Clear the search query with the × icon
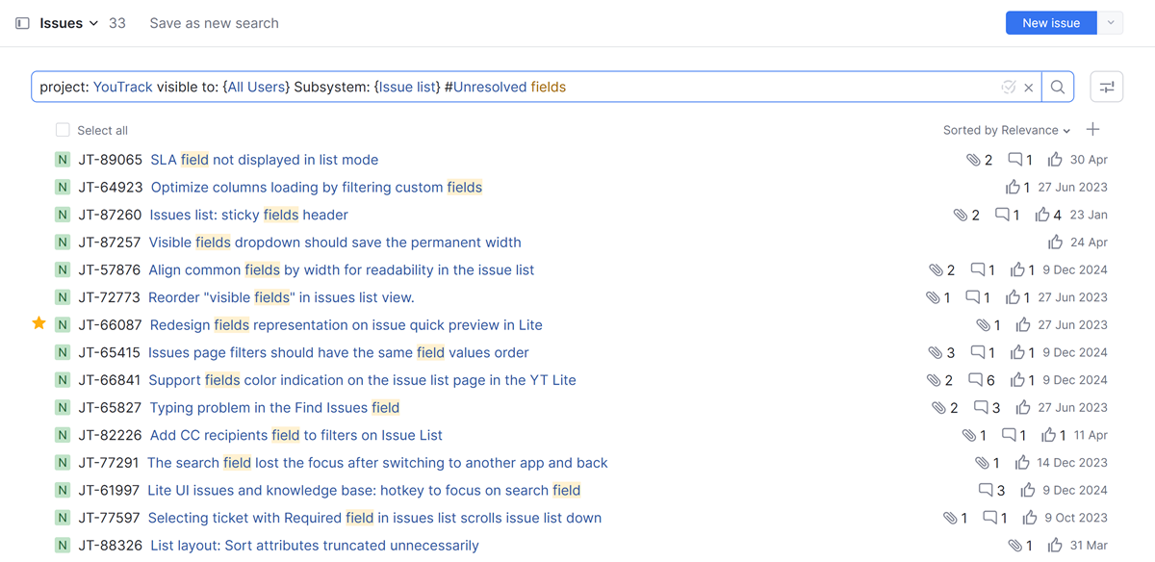The image size is (1155, 562). click(1028, 87)
